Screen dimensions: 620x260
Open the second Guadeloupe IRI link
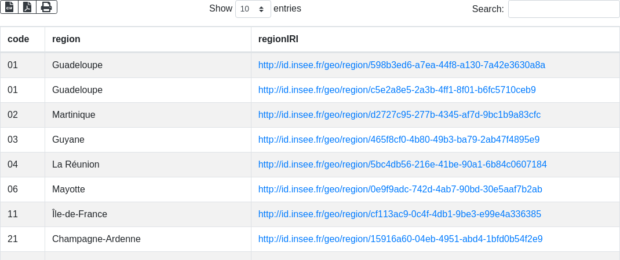(x=397, y=90)
